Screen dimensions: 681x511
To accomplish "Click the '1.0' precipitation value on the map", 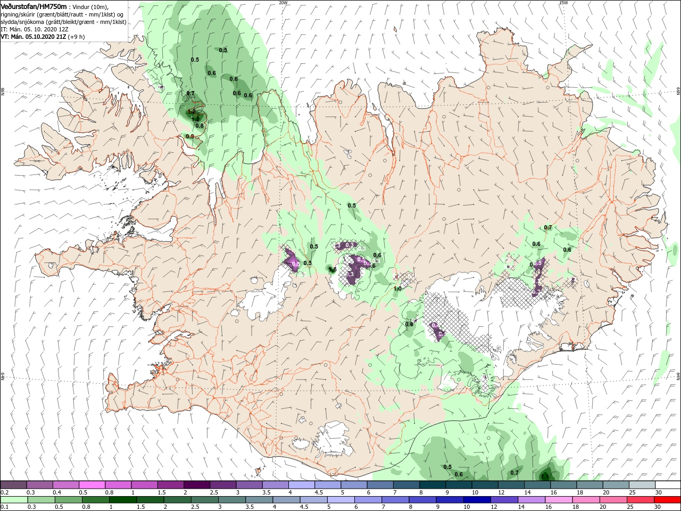I will click(x=397, y=289).
